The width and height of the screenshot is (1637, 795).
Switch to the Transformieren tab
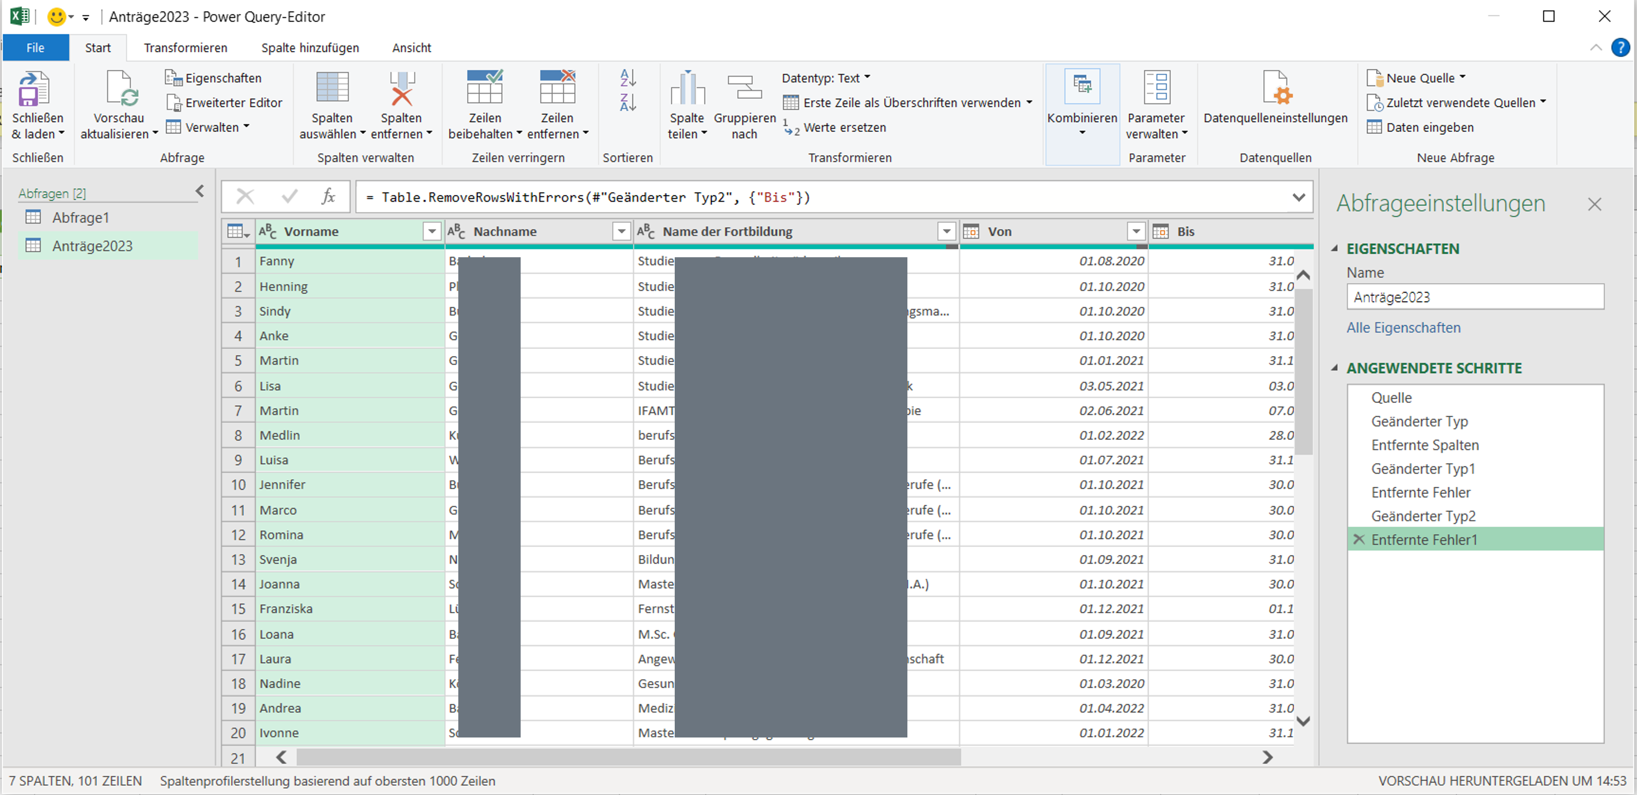tap(185, 48)
